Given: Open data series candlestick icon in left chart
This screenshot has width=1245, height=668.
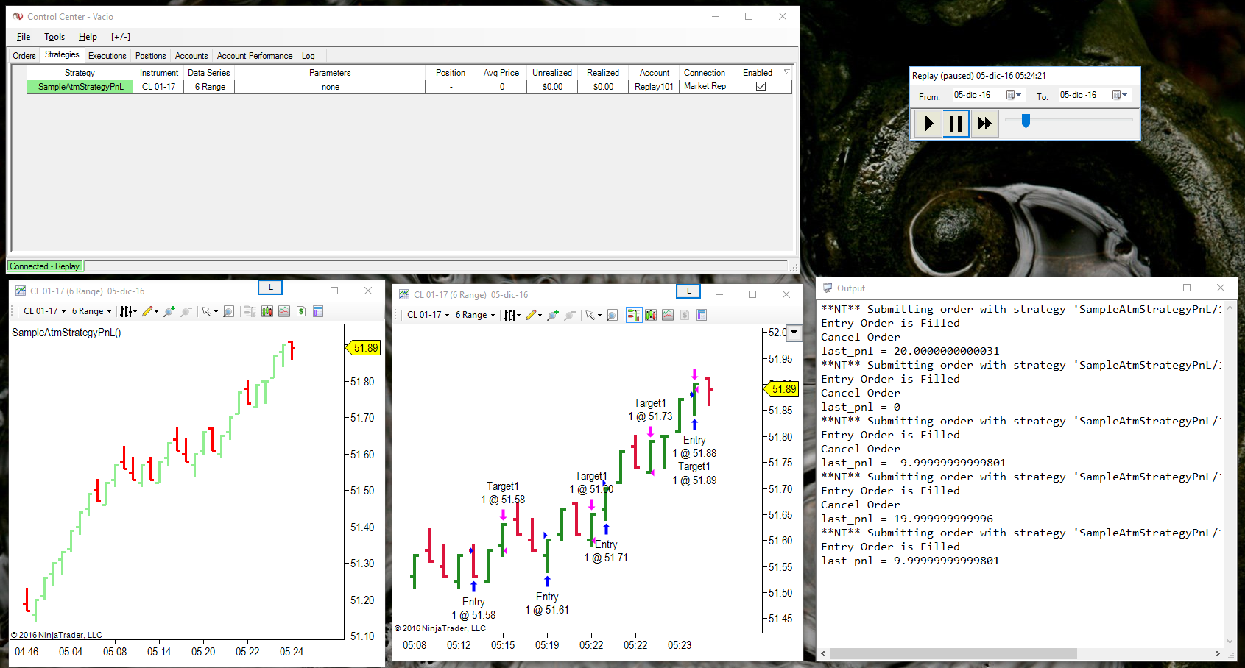Looking at the screenshot, I should pyautogui.click(x=267, y=311).
